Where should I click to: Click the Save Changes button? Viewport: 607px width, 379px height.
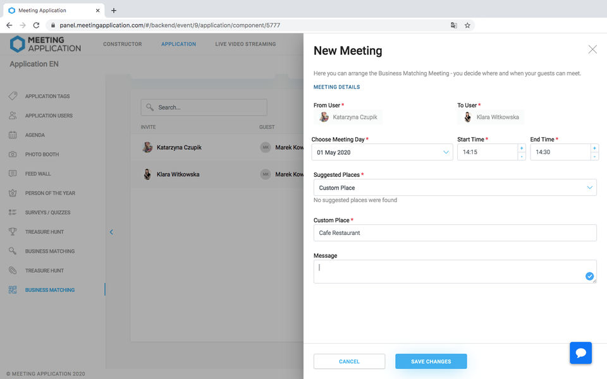click(x=431, y=361)
